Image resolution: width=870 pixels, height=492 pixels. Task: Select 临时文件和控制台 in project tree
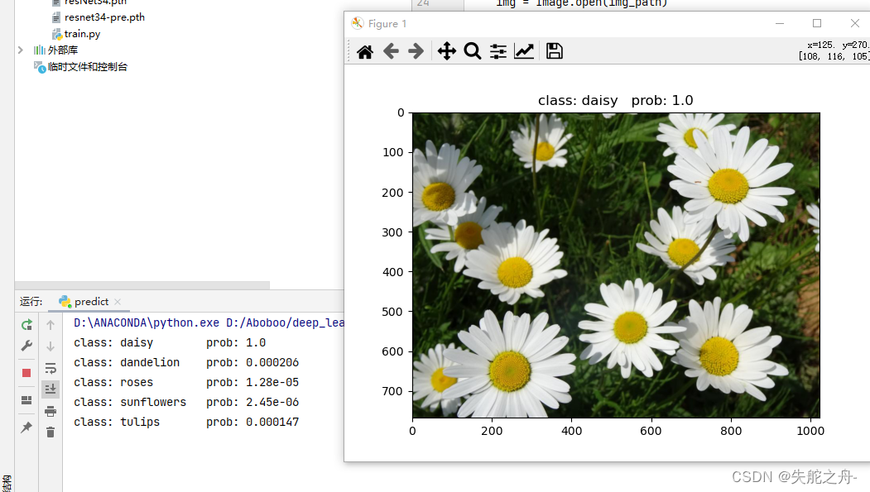87,67
